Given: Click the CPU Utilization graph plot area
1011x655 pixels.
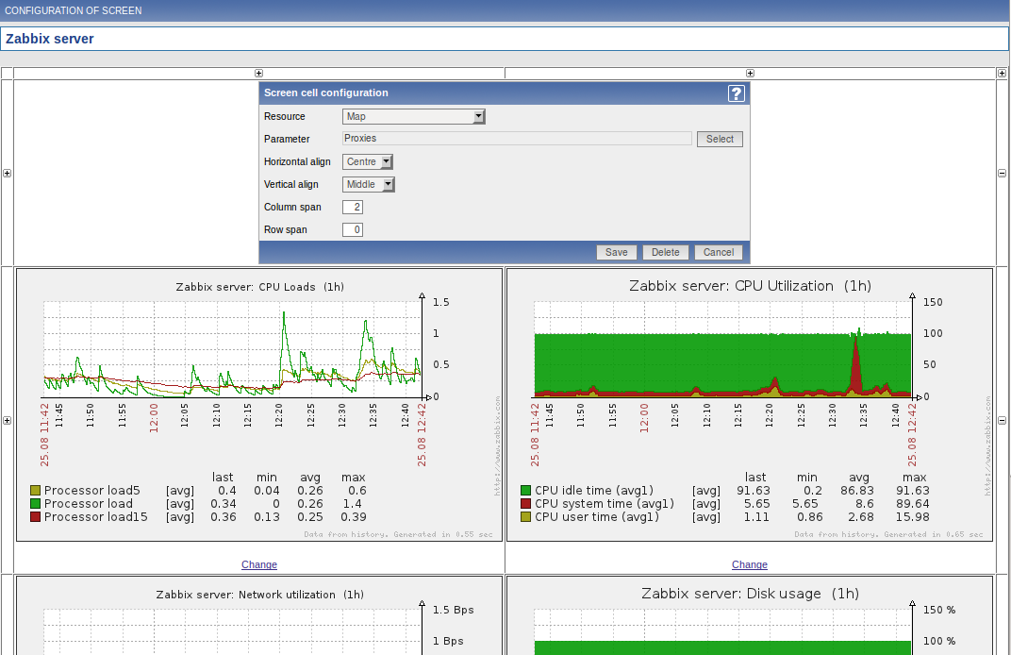Looking at the screenshot, I should pyautogui.click(x=722, y=349).
